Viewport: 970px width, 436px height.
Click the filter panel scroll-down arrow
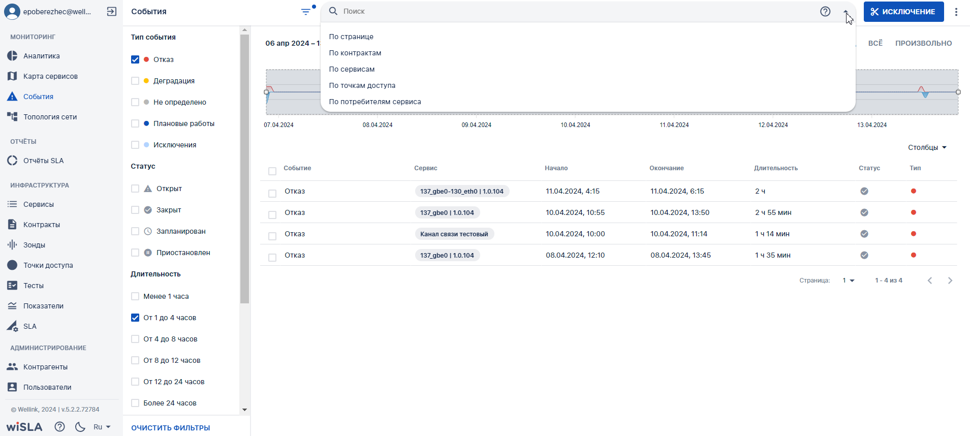pyautogui.click(x=244, y=410)
